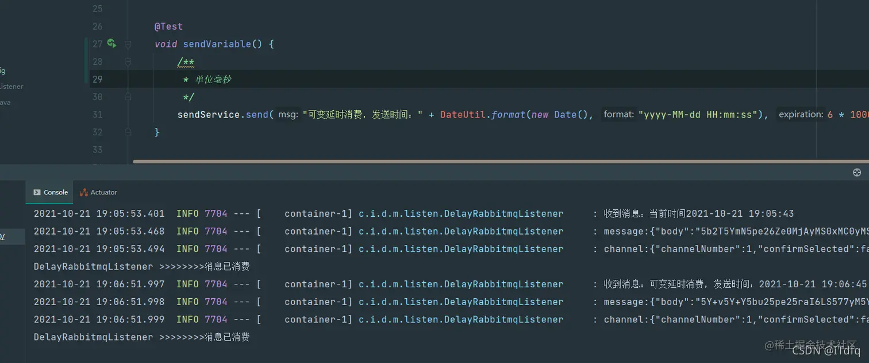Viewport: 869px width, 363px height.
Task: Click the sendVariable method name
Action: click(x=217, y=44)
